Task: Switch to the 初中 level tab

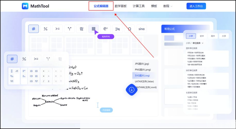Action: [x=202, y=36]
